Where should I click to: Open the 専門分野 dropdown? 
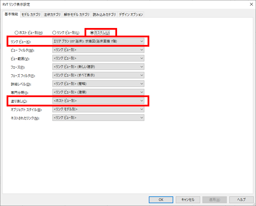point(98,92)
